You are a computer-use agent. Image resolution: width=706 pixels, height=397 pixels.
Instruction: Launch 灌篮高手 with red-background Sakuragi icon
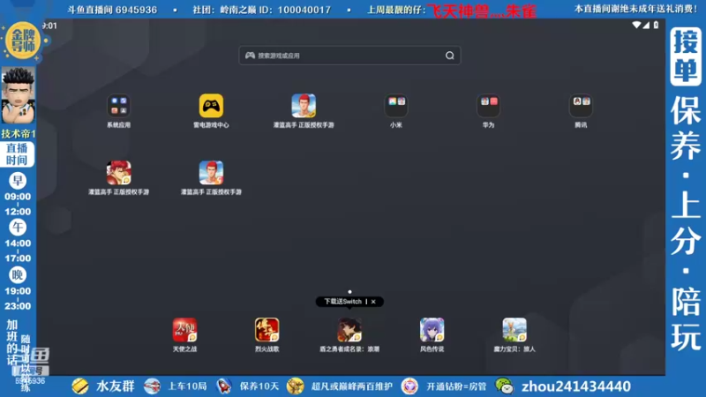pos(119,173)
